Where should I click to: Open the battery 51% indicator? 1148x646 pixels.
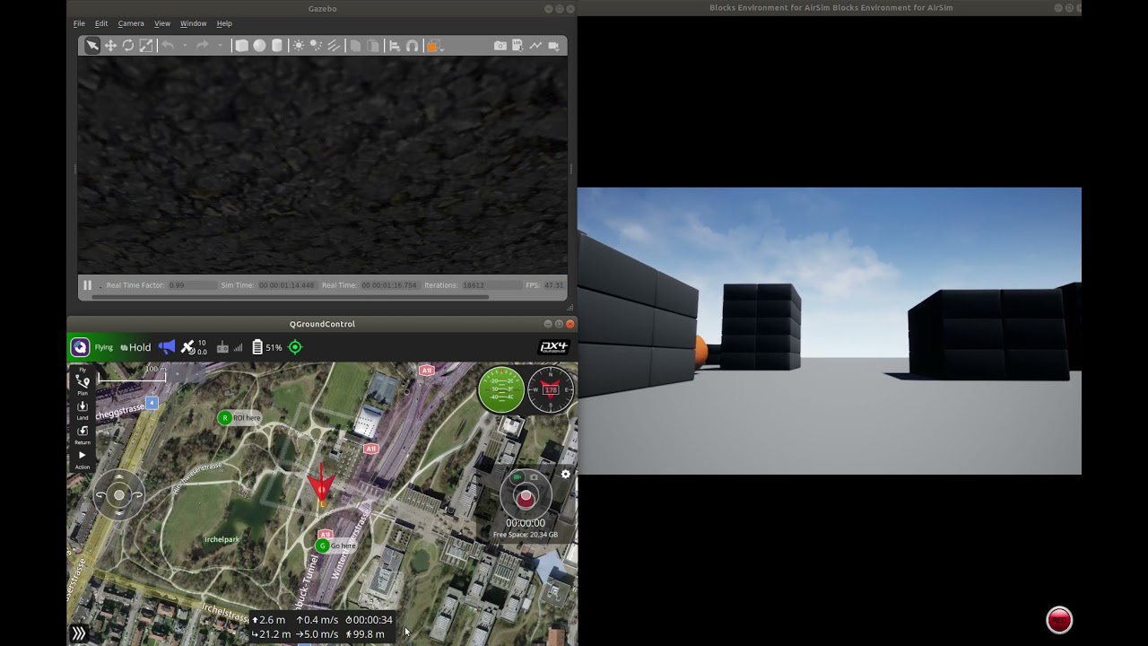[x=266, y=347]
